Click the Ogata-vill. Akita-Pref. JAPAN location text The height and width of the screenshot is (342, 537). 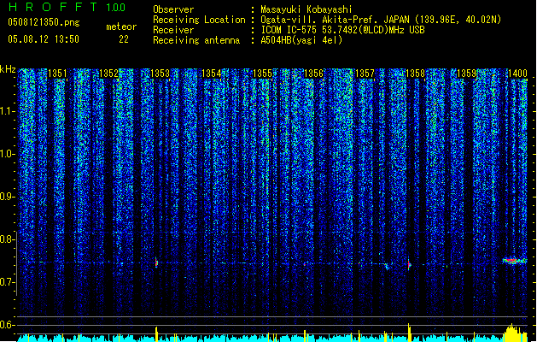(x=381, y=20)
